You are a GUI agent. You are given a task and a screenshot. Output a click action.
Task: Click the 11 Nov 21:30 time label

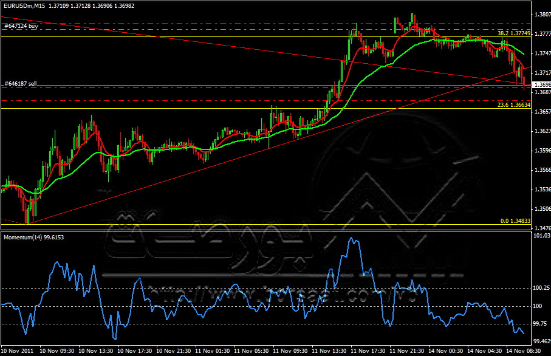(x=407, y=351)
